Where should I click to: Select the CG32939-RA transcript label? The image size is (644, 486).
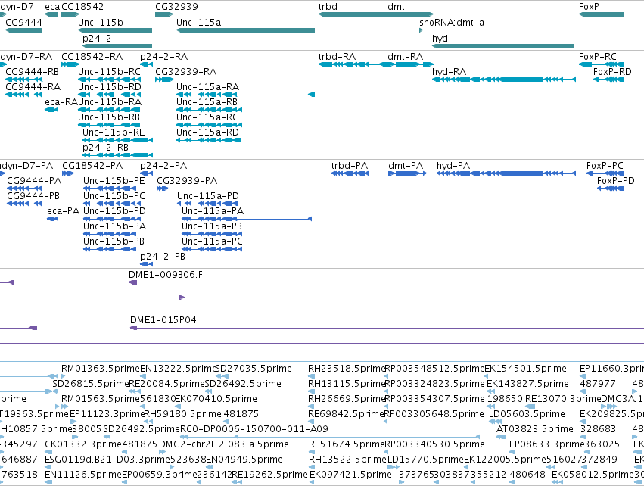point(185,71)
